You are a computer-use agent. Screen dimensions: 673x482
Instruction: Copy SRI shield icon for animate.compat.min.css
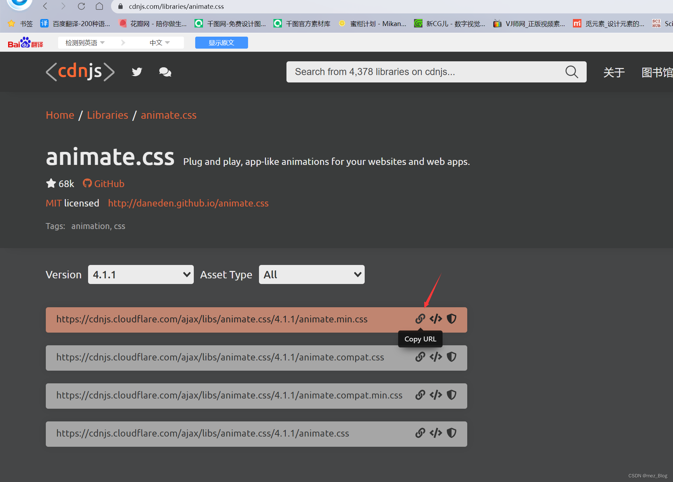[x=451, y=395]
